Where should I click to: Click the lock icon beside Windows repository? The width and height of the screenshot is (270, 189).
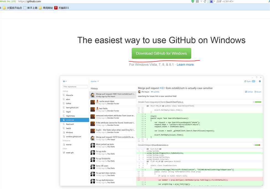(x=64, y=132)
